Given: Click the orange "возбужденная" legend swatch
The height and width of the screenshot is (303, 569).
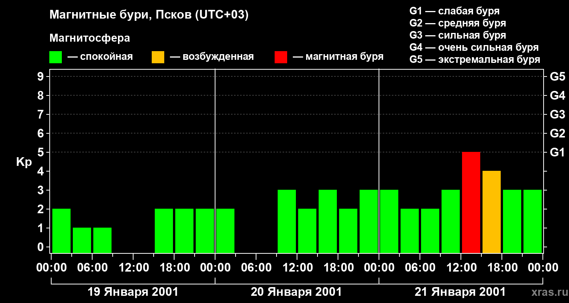Looking at the screenshot, I should pos(158,57).
